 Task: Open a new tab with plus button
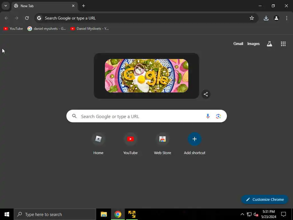point(84,6)
